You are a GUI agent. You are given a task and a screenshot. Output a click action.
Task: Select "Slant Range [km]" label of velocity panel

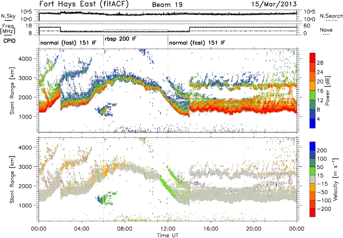[12, 179]
